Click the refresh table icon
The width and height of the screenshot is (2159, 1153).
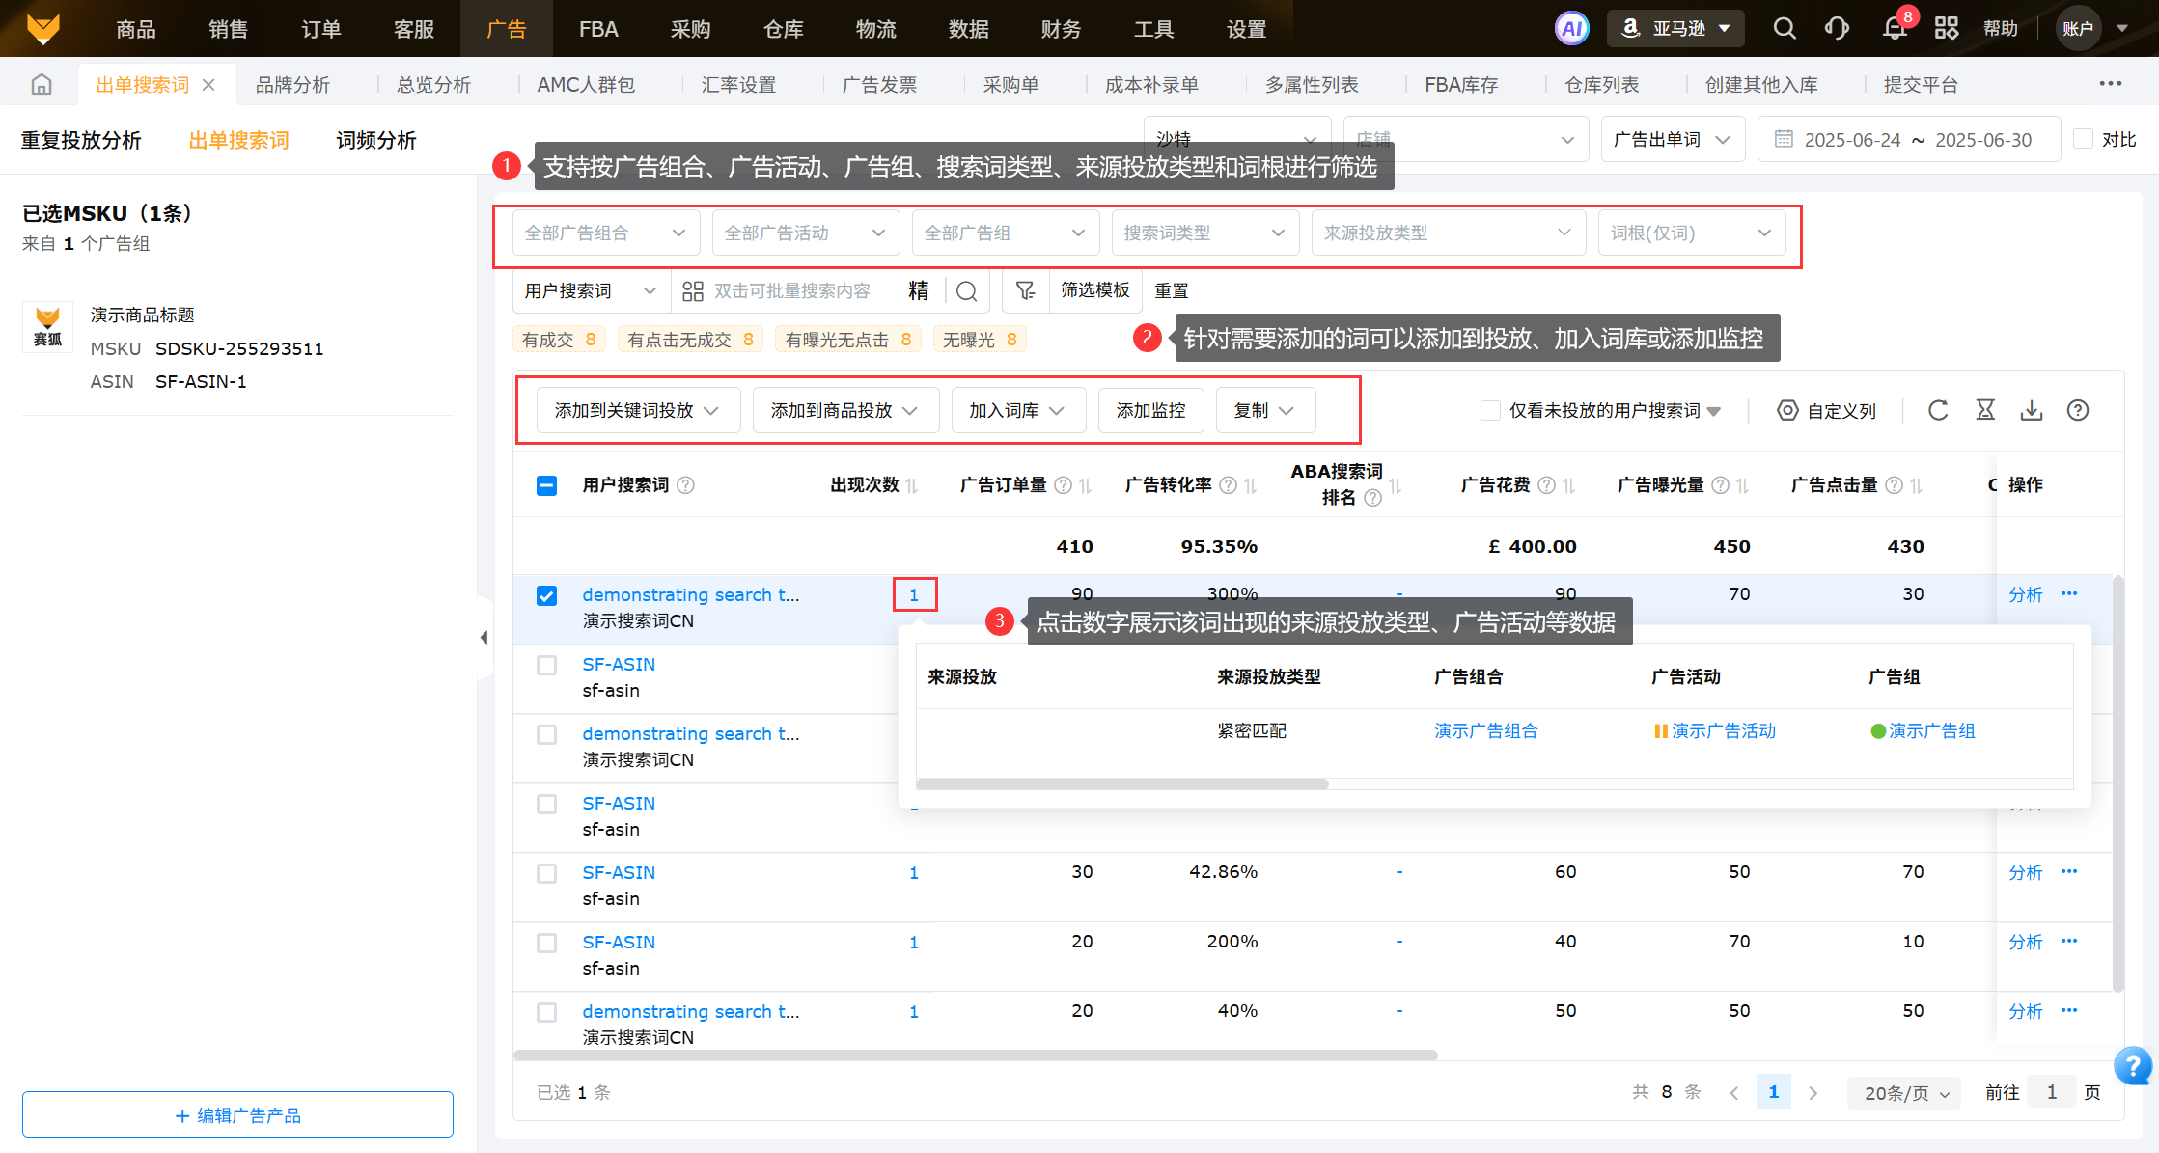(x=1938, y=411)
